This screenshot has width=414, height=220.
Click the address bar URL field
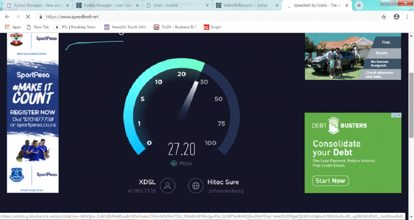[x=211, y=16]
